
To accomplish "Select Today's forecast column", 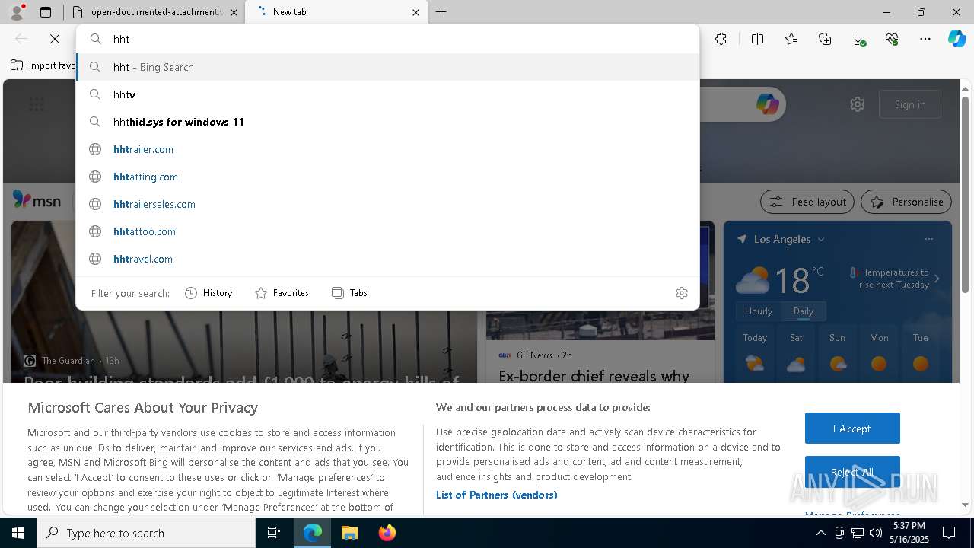I will point(755,355).
